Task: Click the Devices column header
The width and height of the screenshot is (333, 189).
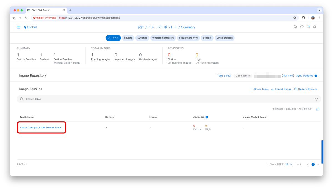Action: click(110, 117)
